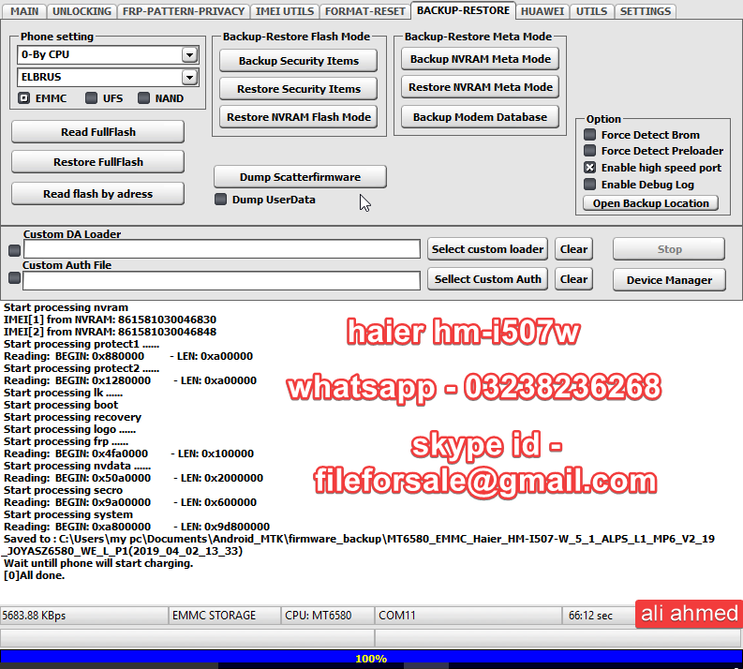Click the 66:12 sec status entry
The width and height of the screenshot is (743, 669).
(x=599, y=616)
